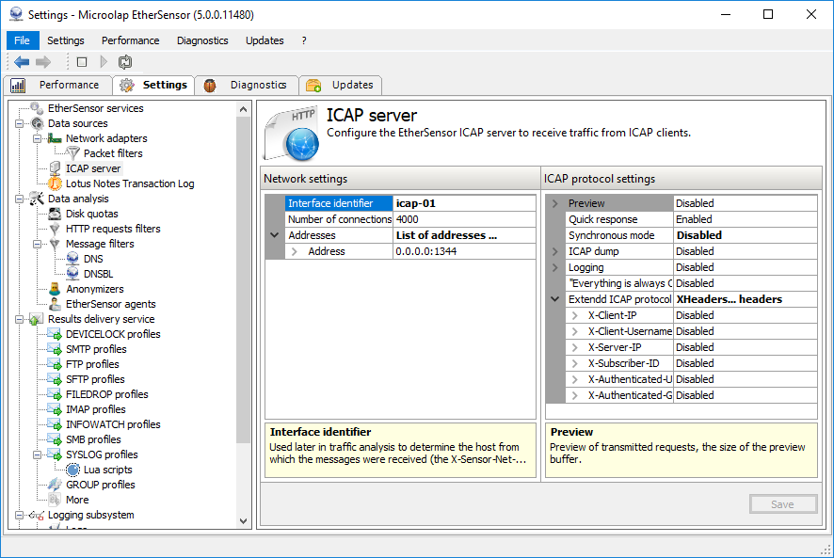834x558 pixels.
Task: Click the tree scrollbar up arrow
Action: click(244, 109)
